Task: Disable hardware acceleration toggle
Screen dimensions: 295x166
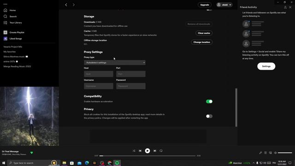Action: (209, 101)
